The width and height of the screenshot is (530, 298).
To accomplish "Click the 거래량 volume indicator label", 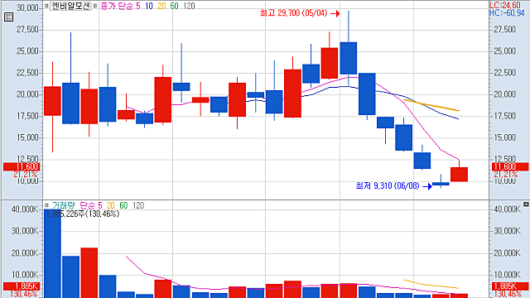I will point(63,205).
